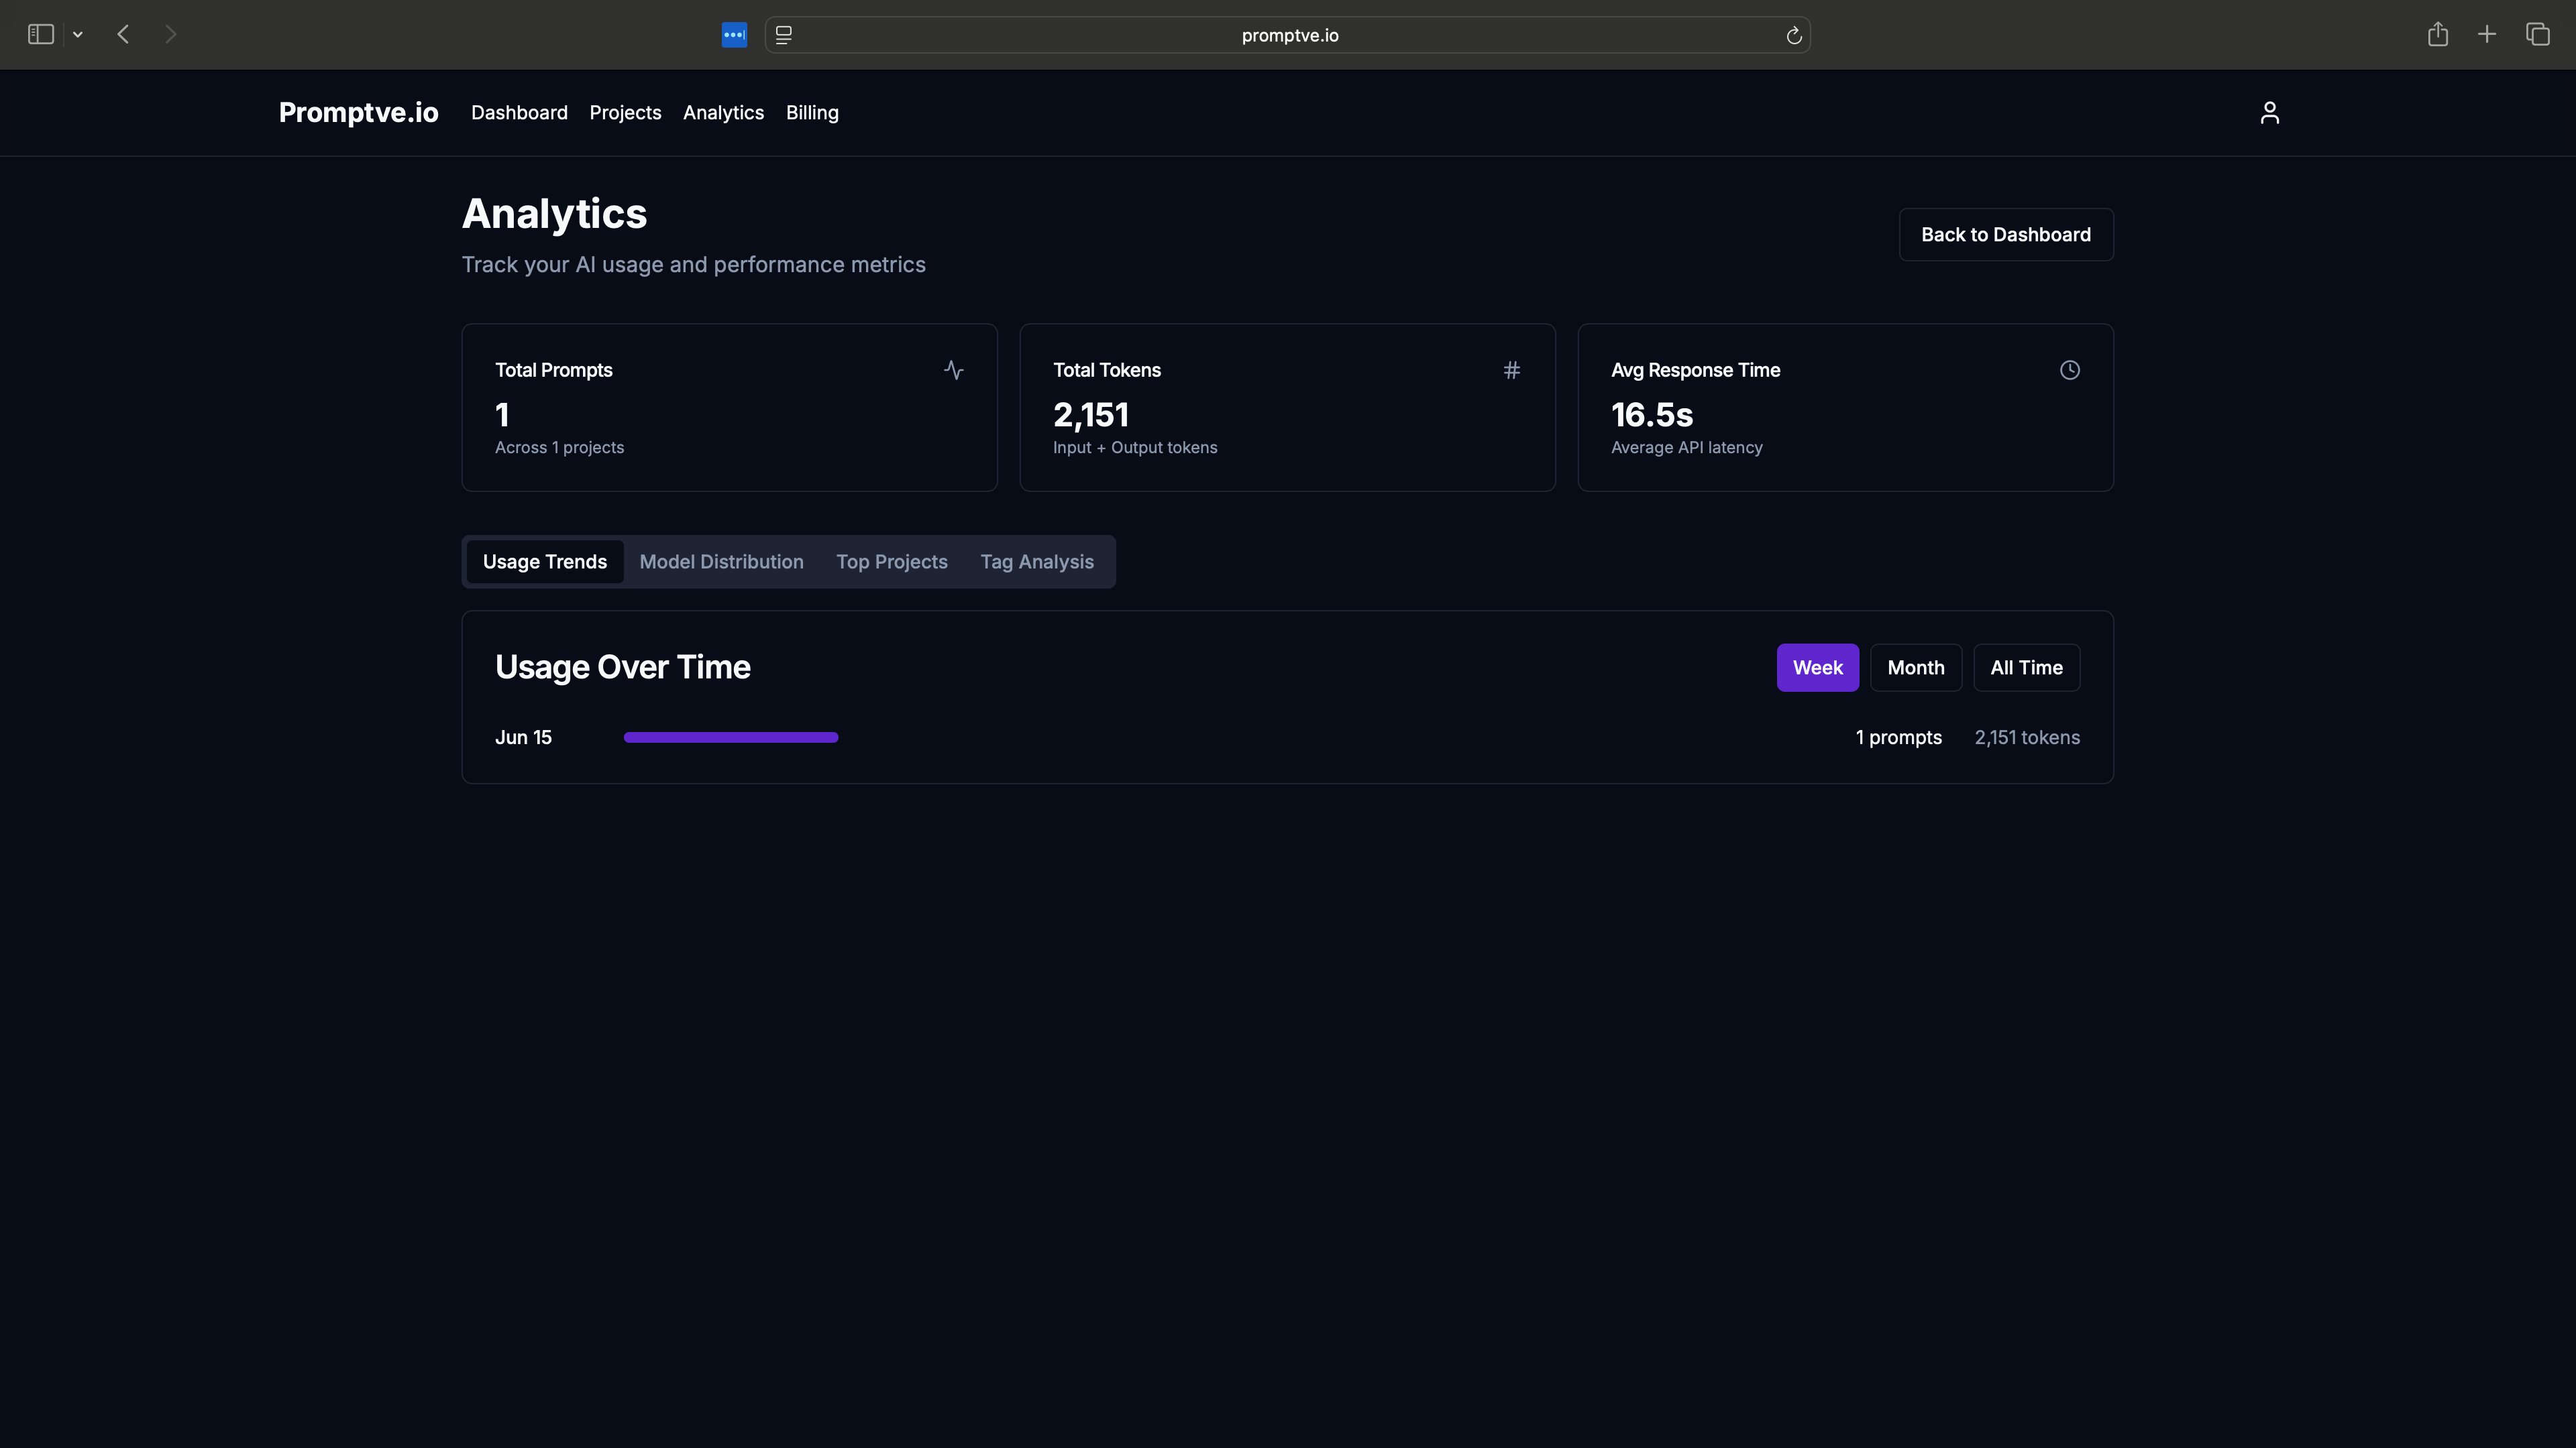Click the activity pulse icon in Total Prompts

pyautogui.click(x=953, y=370)
